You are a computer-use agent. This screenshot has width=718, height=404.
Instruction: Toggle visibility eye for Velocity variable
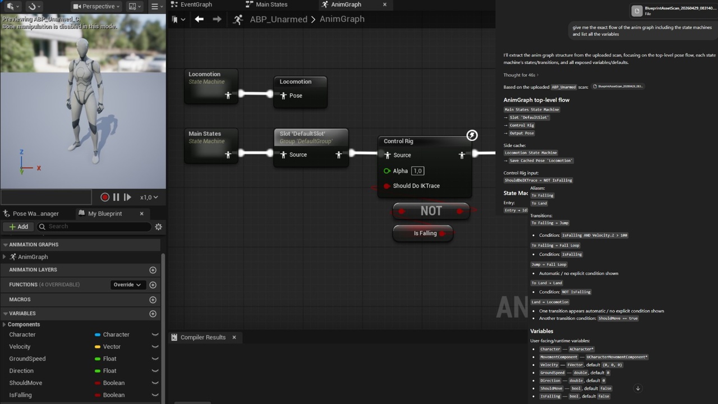(x=155, y=347)
